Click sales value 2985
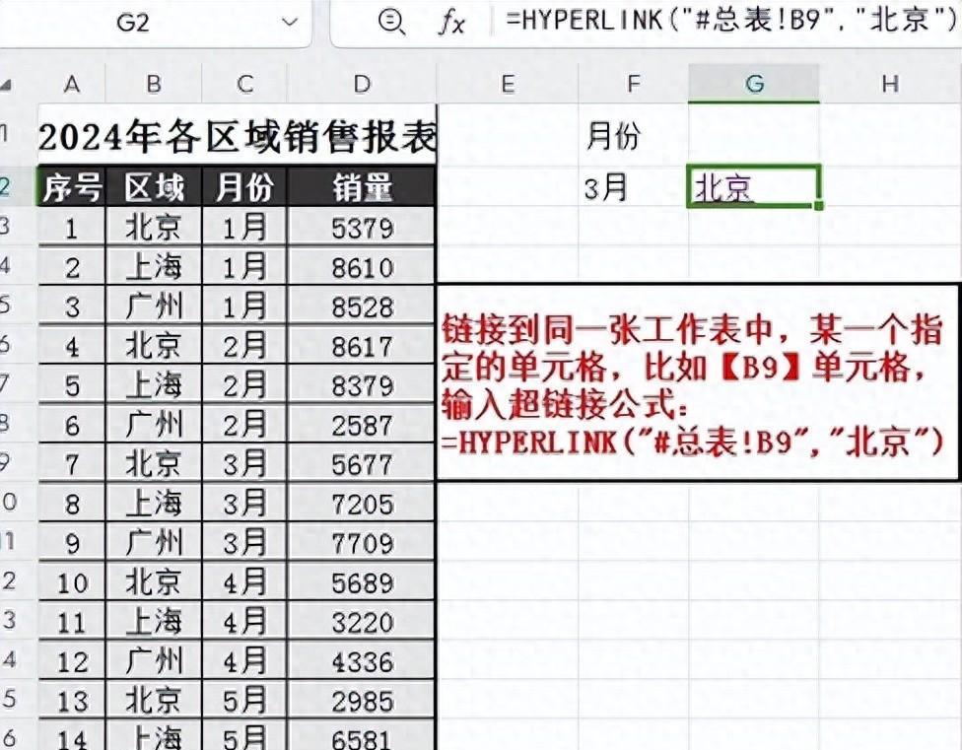Image resolution: width=962 pixels, height=750 pixels. [362, 701]
